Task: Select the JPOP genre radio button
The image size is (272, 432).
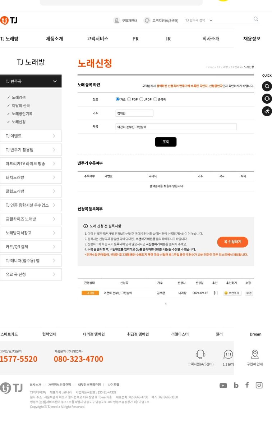Action: point(141,99)
